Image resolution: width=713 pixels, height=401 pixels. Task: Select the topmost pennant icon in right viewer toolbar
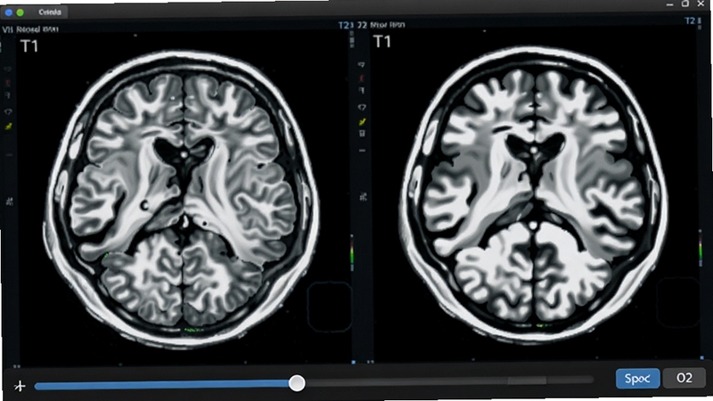pos(362,65)
